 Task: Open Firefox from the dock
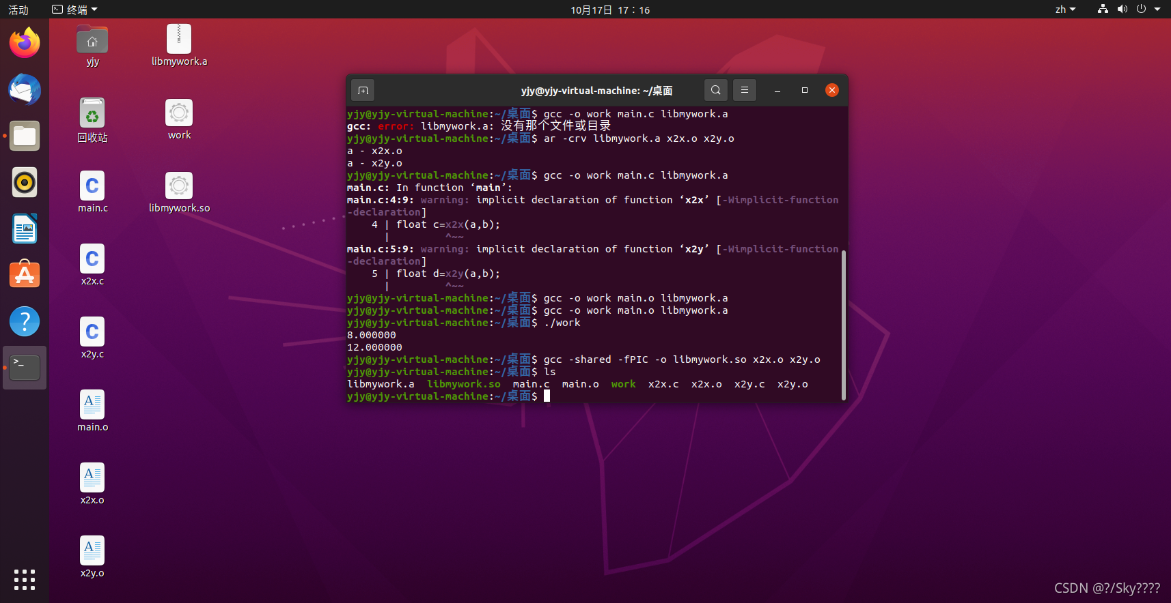tap(25, 43)
